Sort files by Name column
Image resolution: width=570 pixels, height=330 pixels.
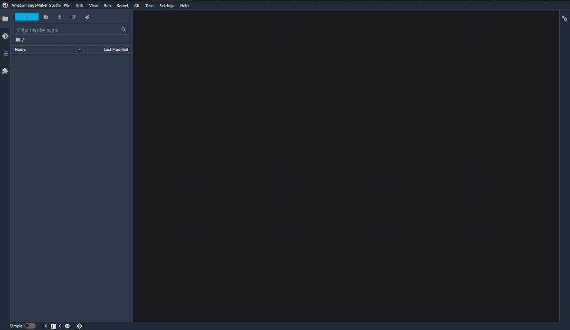click(49, 49)
